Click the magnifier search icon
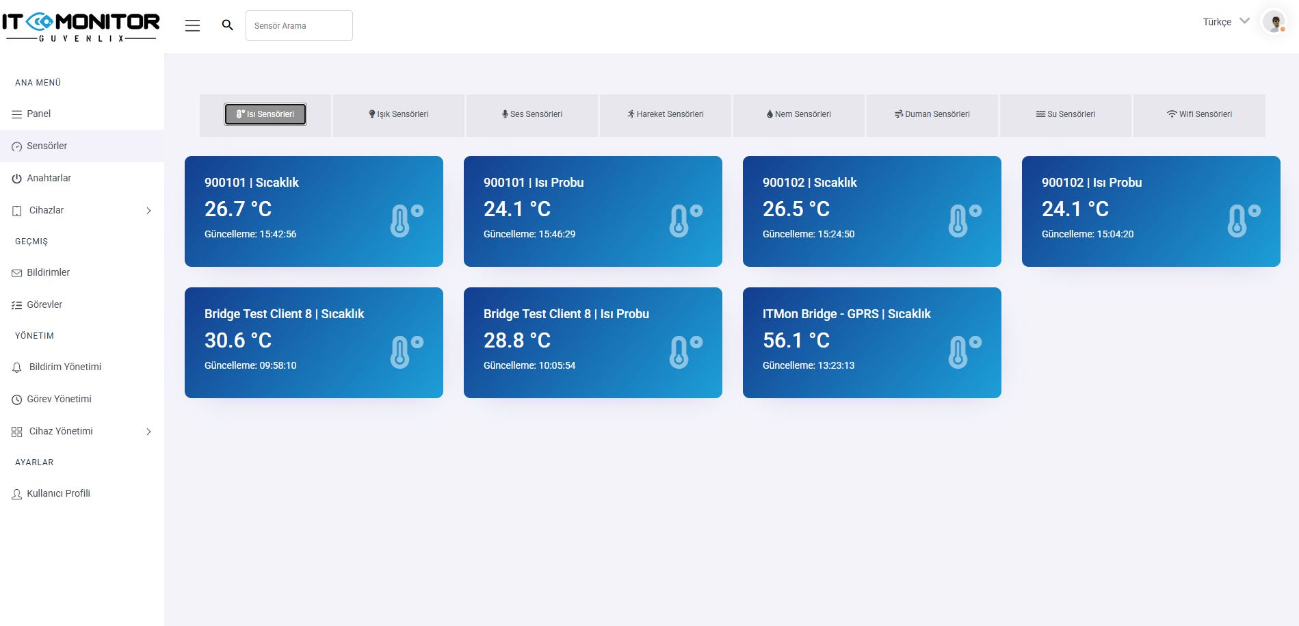The width and height of the screenshot is (1299, 626). click(228, 25)
